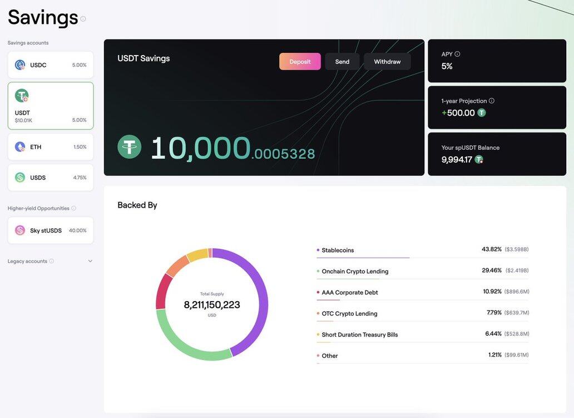Click the Tether icon next to +500.00 projection
This screenshot has width=574, height=418.
pos(482,113)
